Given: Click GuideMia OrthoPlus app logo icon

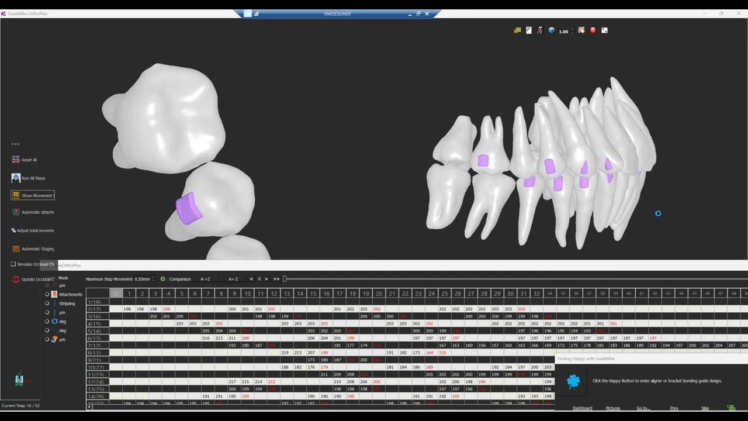Looking at the screenshot, I should point(4,13).
